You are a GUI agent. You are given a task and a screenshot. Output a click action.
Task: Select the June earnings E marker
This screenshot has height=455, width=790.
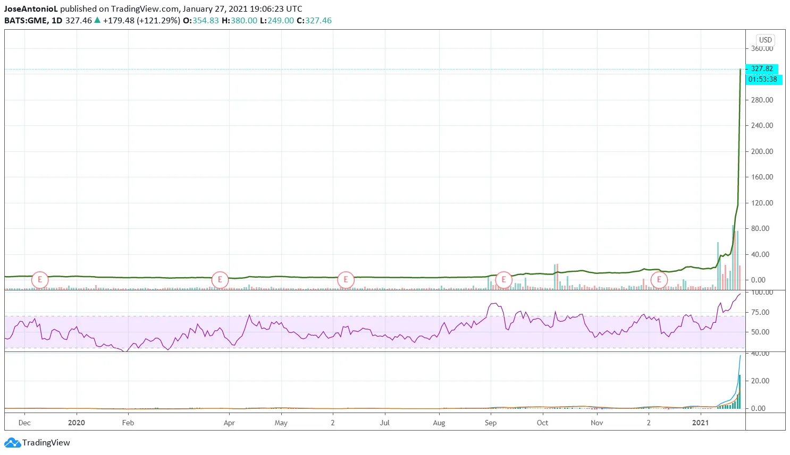pyautogui.click(x=346, y=280)
